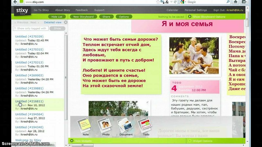The width and height of the screenshot is (262, 147).
Task: Click the 'Show only tagged with' field
Action: point(30,28)
